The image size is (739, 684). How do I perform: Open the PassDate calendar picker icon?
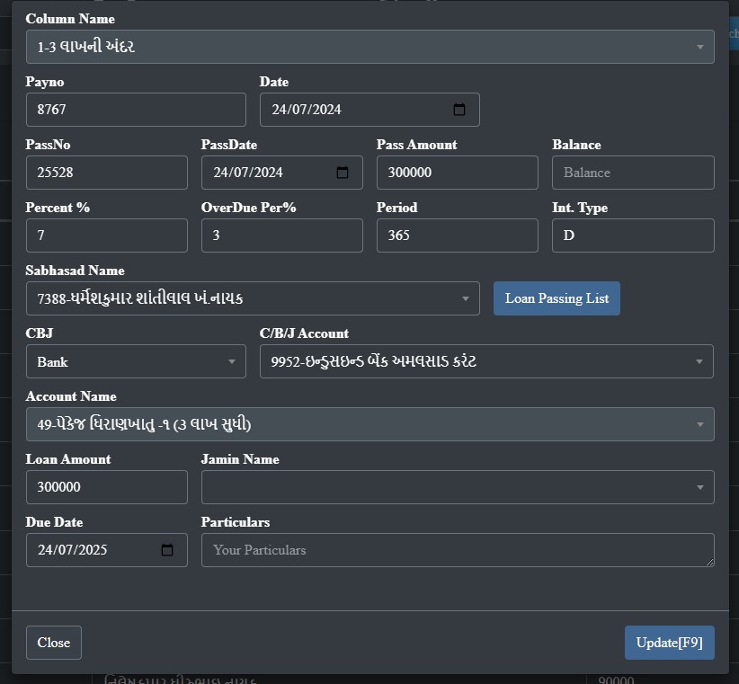click(343, 173)
